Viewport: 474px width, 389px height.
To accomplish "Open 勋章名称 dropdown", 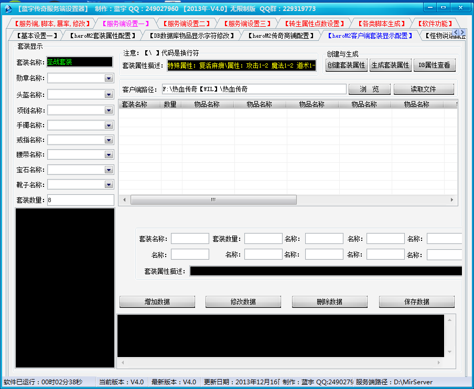I will pos(109,79).
